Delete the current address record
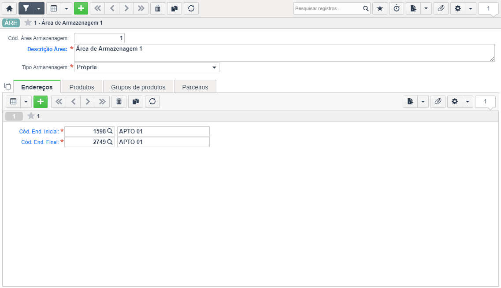501x288 pixels. point(119,102)
